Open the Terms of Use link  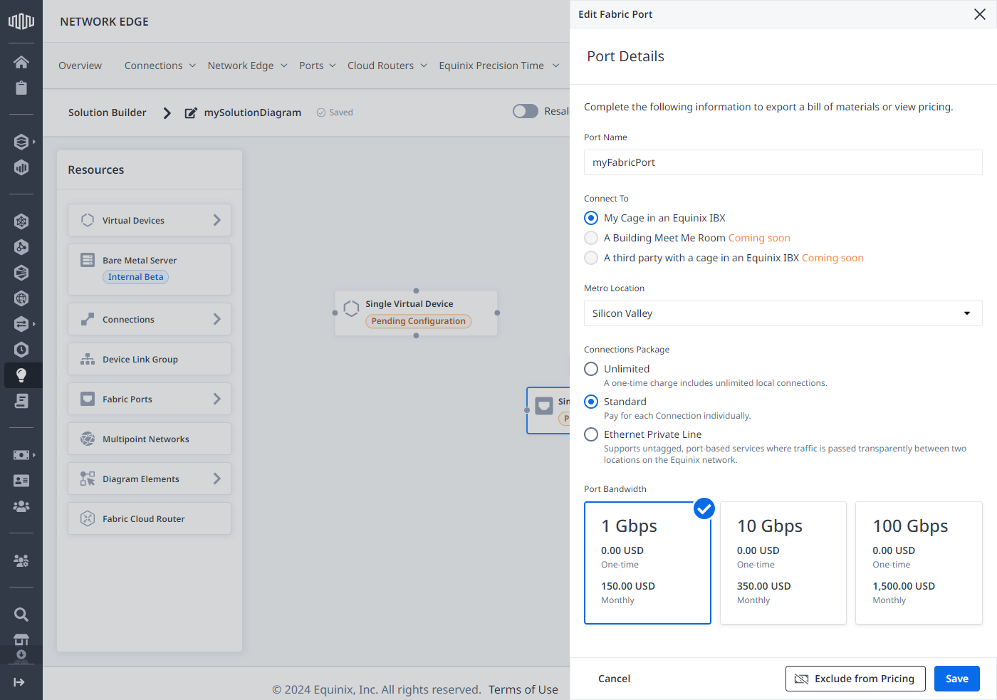click(x=523, y=689)
